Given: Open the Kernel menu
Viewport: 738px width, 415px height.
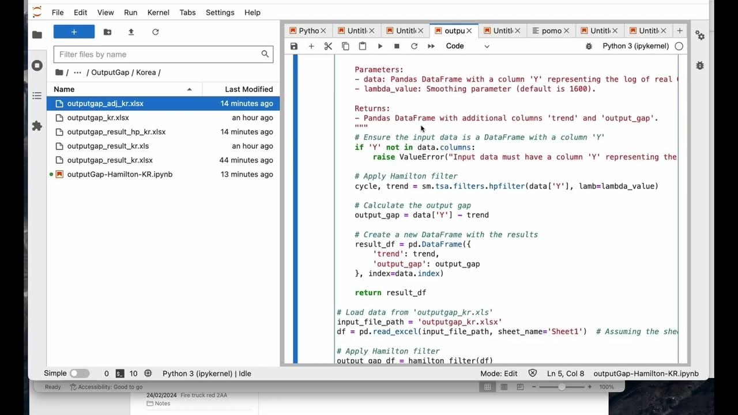Looking at the screenshot, I should [159, 12].
